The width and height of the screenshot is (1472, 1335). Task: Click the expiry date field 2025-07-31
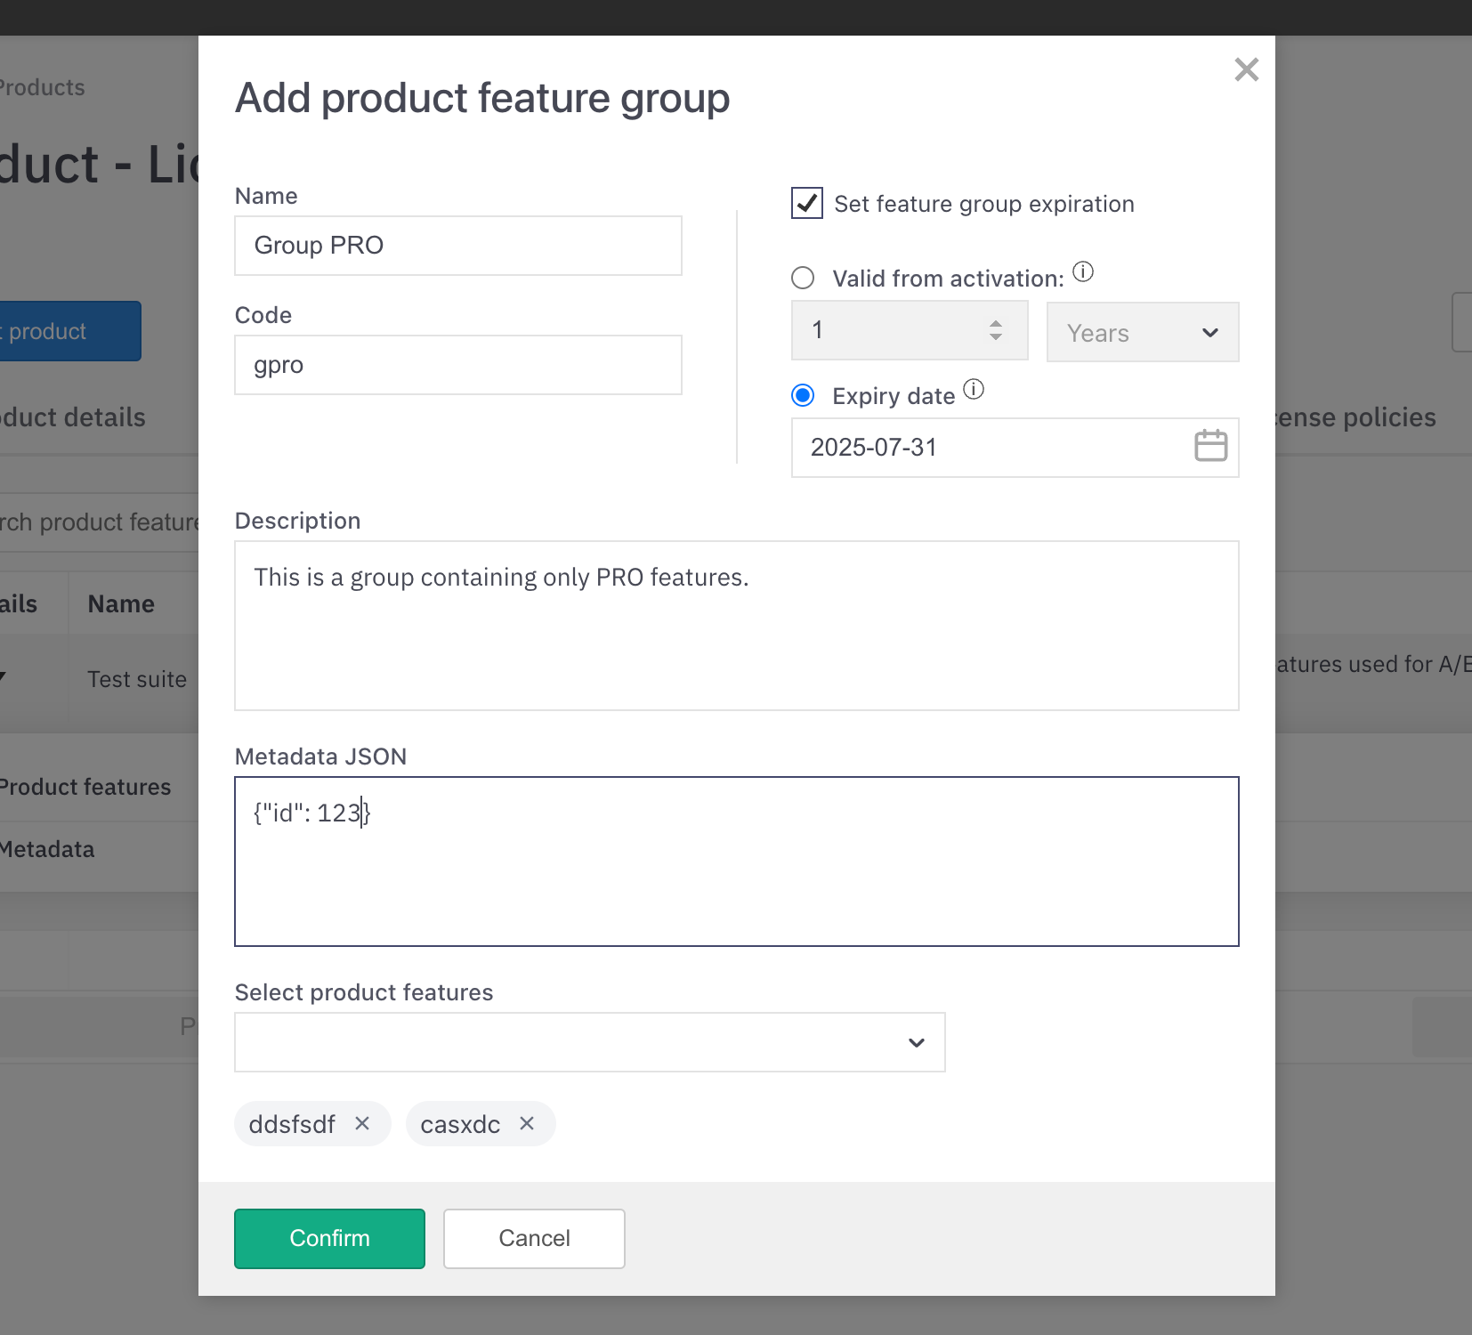[x=988, y=448]
